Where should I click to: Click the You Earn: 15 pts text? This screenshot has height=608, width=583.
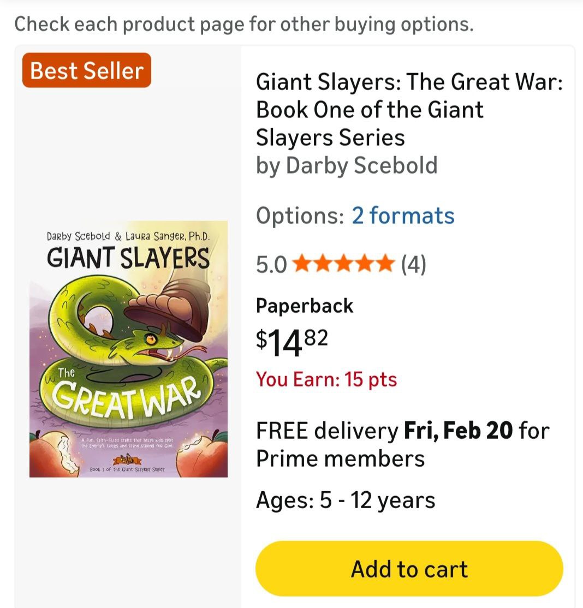coord(326,379)
